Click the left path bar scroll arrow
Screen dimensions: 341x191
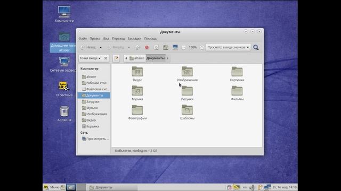point(126,58)
